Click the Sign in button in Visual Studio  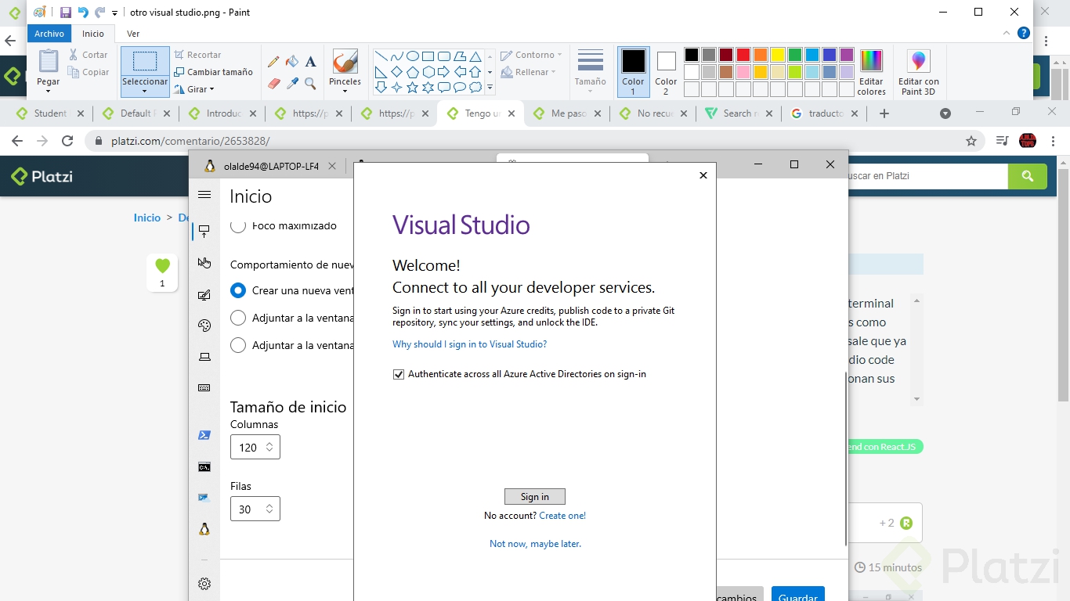[535, 497]
